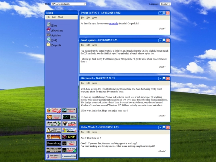Click the orange cat Now badge
Screen dimensions: 216x162
(x=54, y=117)
